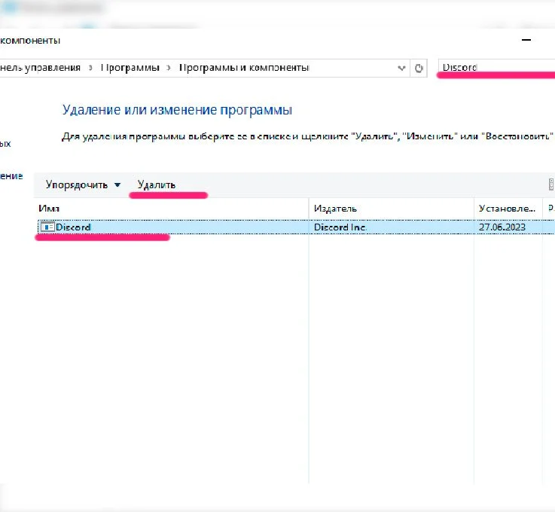The width and height of the screenshot is (555, 512).
Task: Open the Упорядочить dropdown menu
Action: coord(83,184)
